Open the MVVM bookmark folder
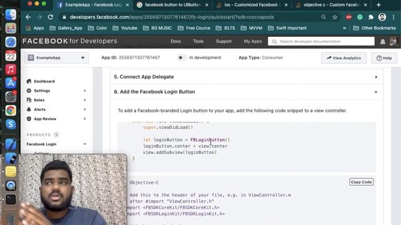Image resolution: width=401 pixels, height=225 pixels. pyautogui.click(x=252, y=28)
